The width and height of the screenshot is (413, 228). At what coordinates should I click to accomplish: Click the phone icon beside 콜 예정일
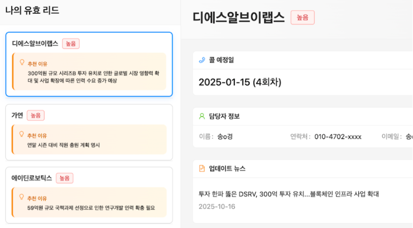coord(202,60)
